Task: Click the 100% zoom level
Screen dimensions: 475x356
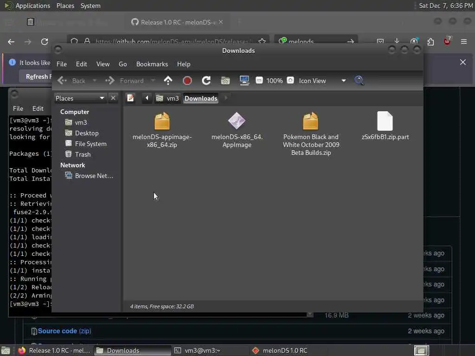Action: tap(275, 81)
